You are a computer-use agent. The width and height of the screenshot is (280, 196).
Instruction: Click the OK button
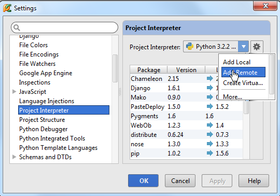point(143,181)
